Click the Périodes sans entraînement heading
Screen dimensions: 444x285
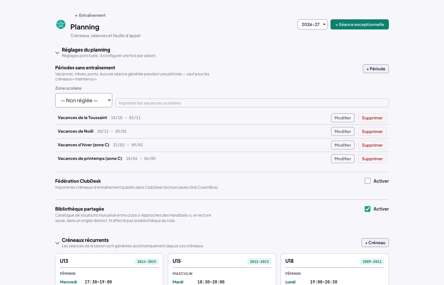(x=85, y=67)
